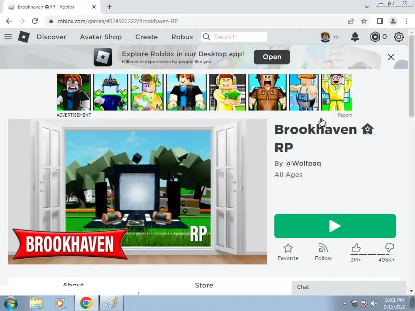Image resolution: width=415 pixels, height=311 pixels.
Task: Follow the Brookhaven game
Action: tap(323, 252)
